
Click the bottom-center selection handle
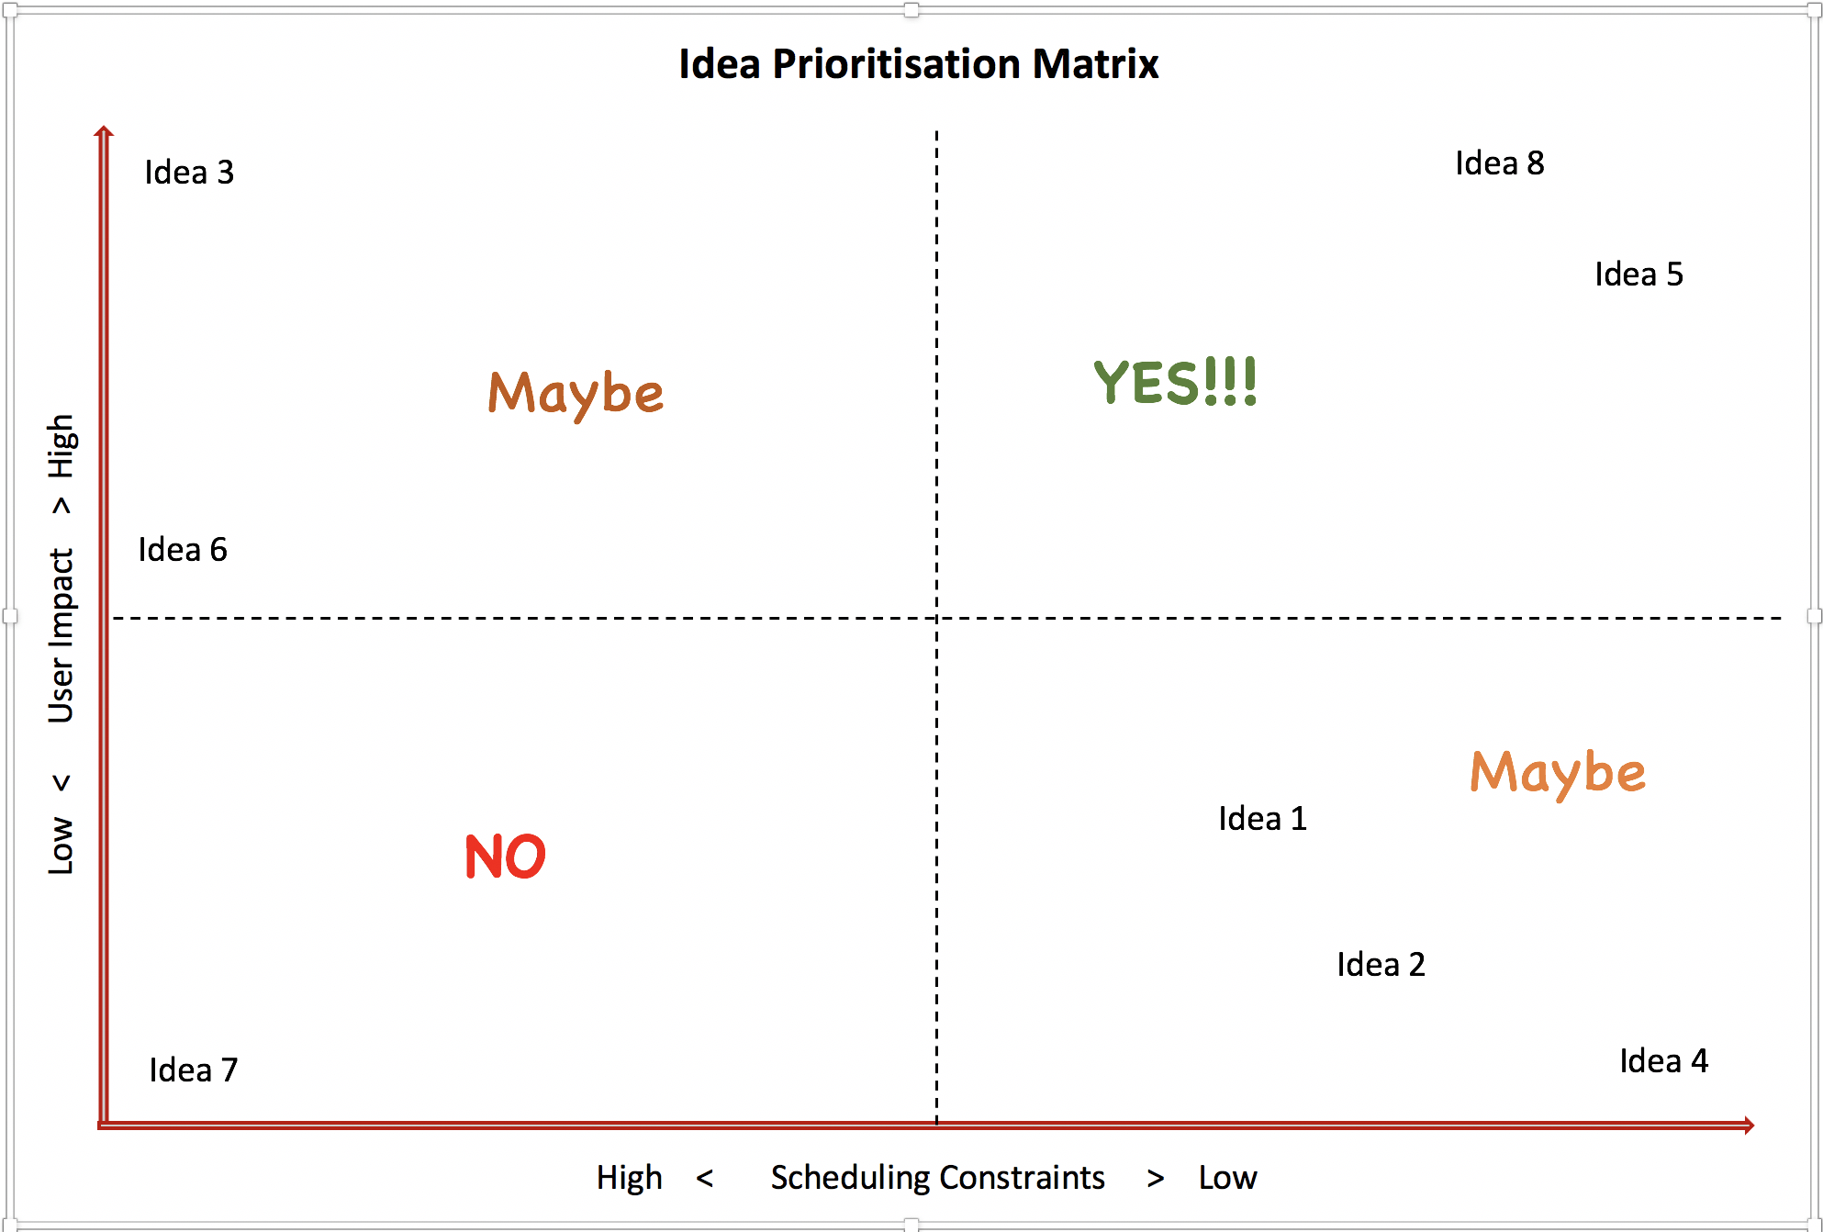pyautogui.click(x=911, y=1225)
